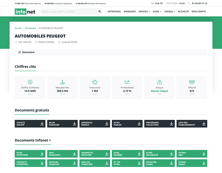Click the Effectif people icon
The width and height of the screenshot is (222, 173).
tap(192, 82)
